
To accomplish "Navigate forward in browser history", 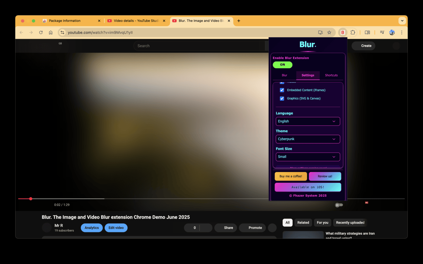I will click(31, 32).
